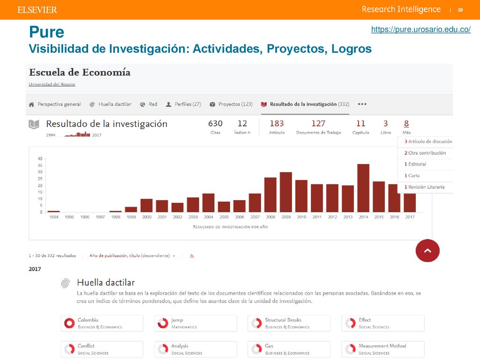Screen dimensions: 480x360
Task: Click the 2011 bar in the chart
Action: click(x=317, y=198)
